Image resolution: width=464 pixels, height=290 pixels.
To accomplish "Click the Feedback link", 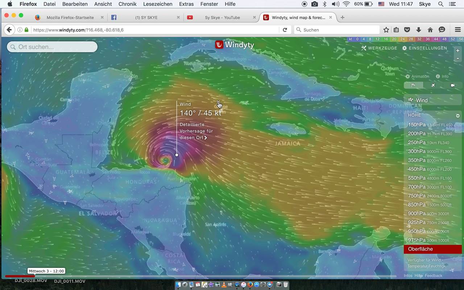I will pyautogui.click(x=434, y=275).
